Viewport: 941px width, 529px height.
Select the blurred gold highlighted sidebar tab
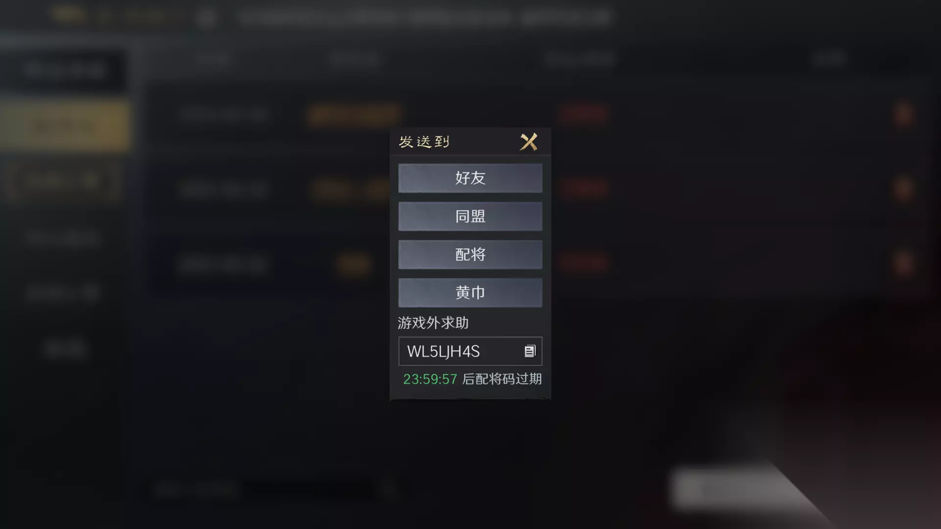[65, 126]
